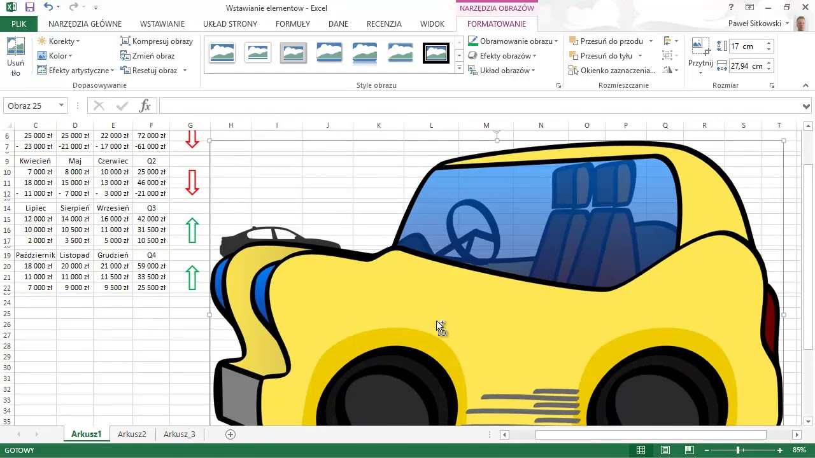Expand the picture styles gallery (More arrow)
Screen dimensions: 815x458
(459, 67)
